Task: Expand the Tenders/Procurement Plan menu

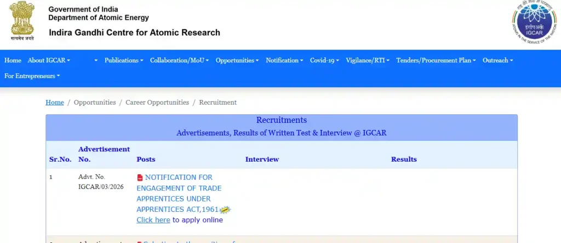Action: (x=436, y=60)
